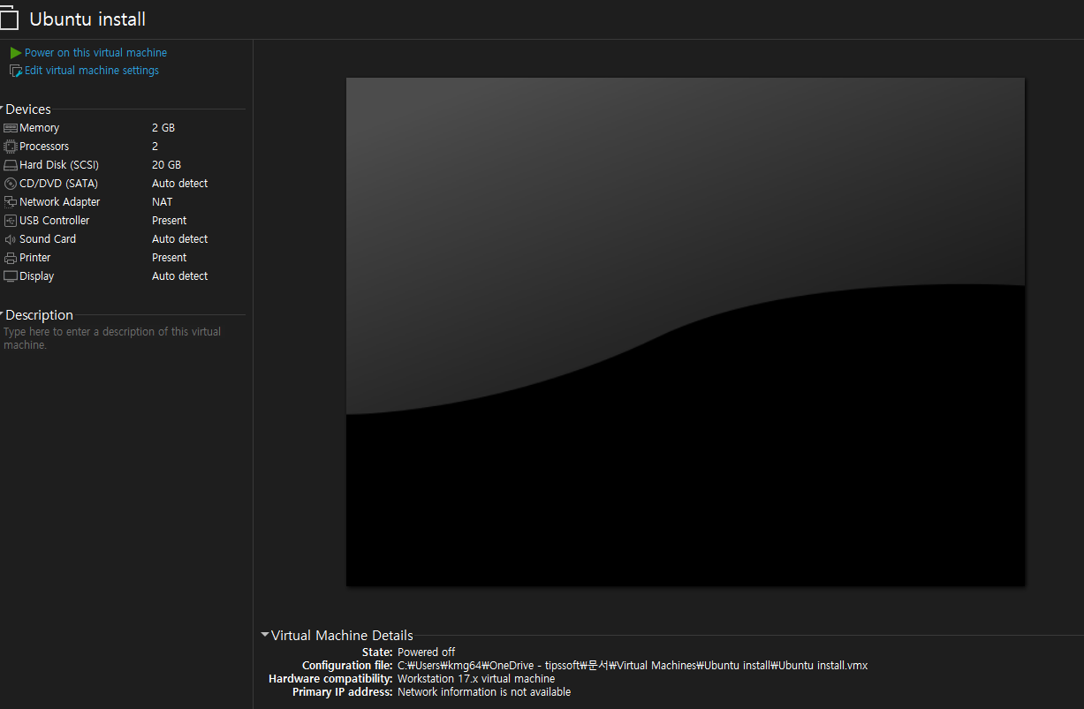Click the Powered off state value
This screenshot has height=709, width=1084.
pos(427,652)
